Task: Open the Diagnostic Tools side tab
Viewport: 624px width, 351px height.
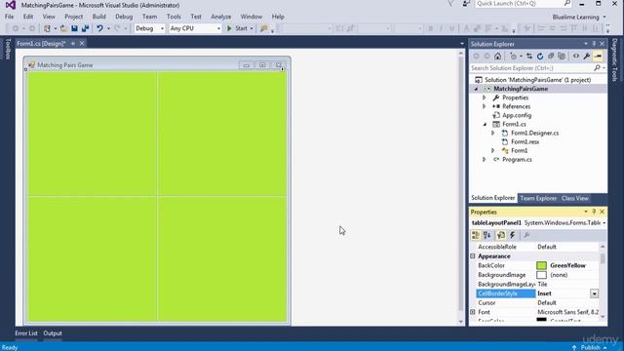Action: (615, 60)
